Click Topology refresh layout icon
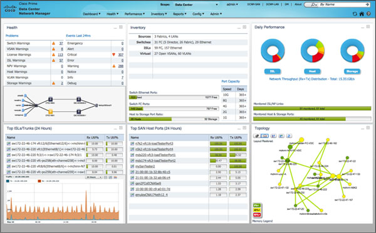Screen dimensions: 376x233 [289, 136]
